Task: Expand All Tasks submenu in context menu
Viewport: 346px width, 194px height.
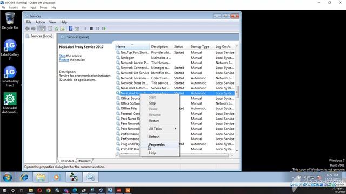Action: 160,129
